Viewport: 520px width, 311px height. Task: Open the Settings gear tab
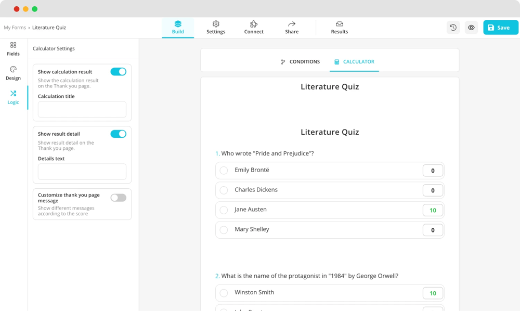(216, 27)
